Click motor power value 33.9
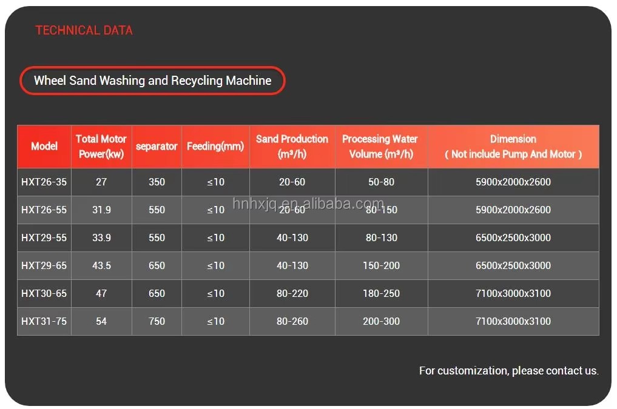 (101, 238)
